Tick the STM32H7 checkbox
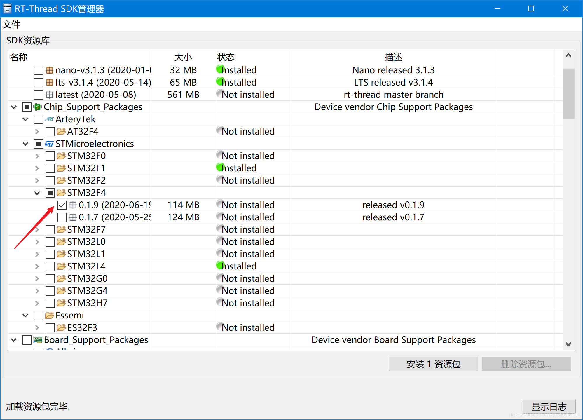 coord(50,303)
